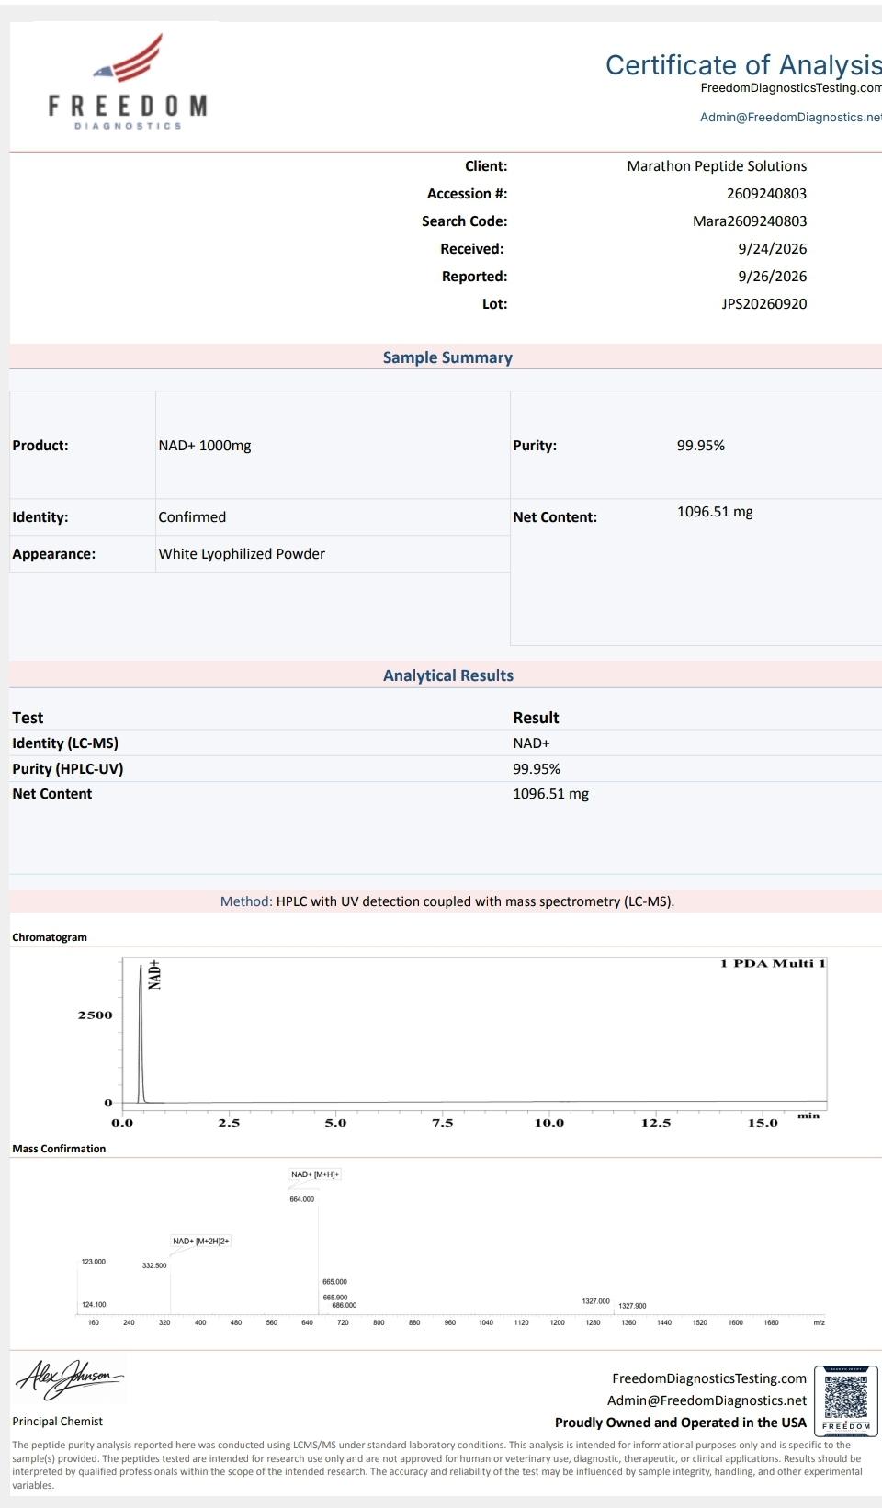Viewport: 882px width, 1508px height.
Task: Click the Sample Summary heading
Action: point(447,357)
